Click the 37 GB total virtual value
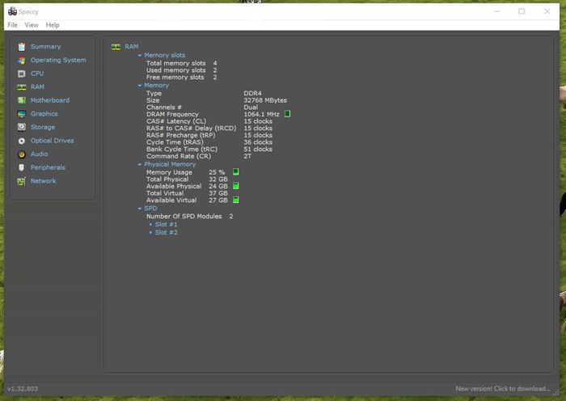 218,193
